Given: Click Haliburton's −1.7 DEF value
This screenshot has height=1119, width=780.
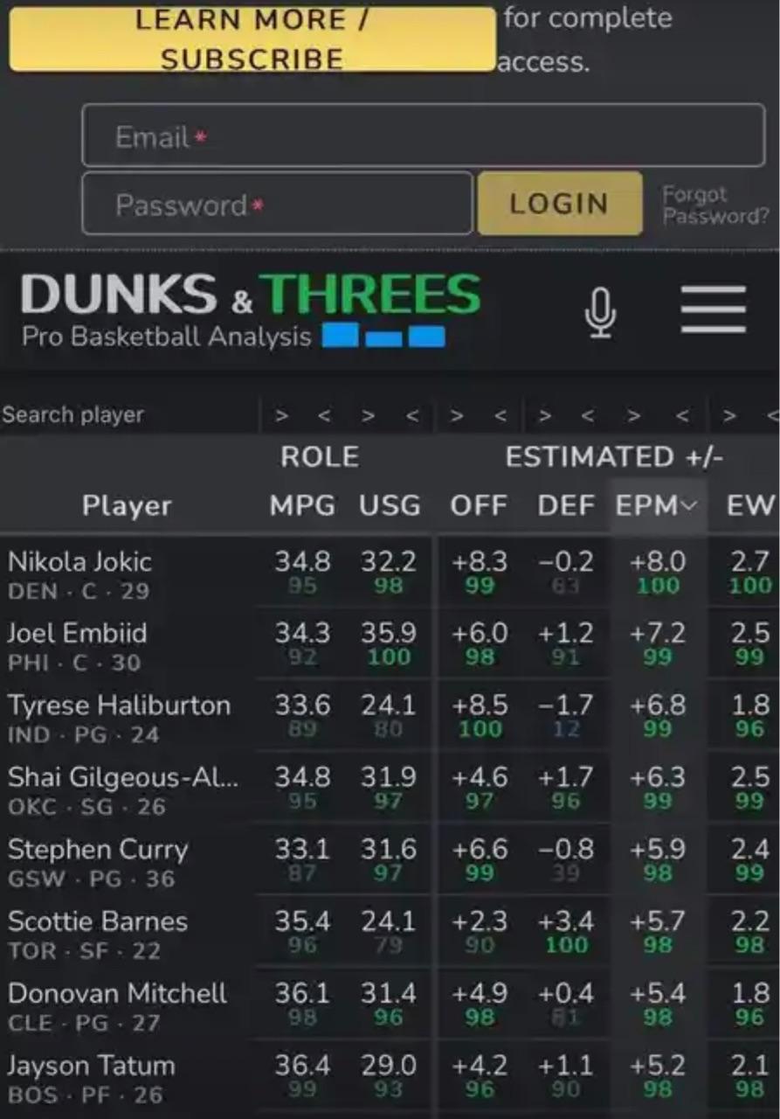Looking at the screenshot, I should (x=566, y=705).
